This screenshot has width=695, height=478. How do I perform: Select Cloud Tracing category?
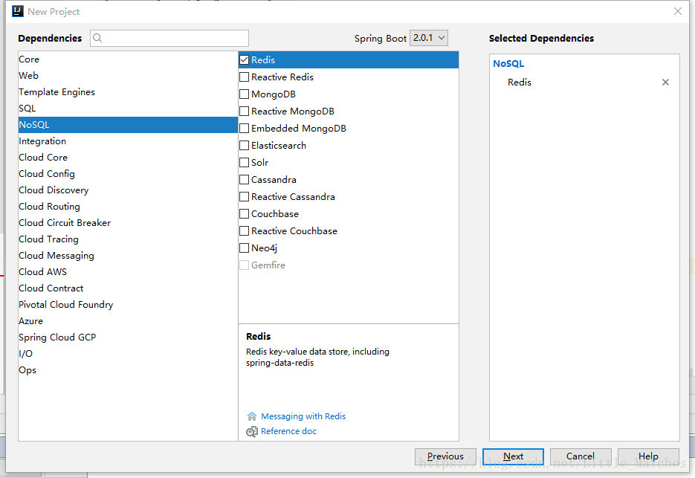(x=128, y=239)
